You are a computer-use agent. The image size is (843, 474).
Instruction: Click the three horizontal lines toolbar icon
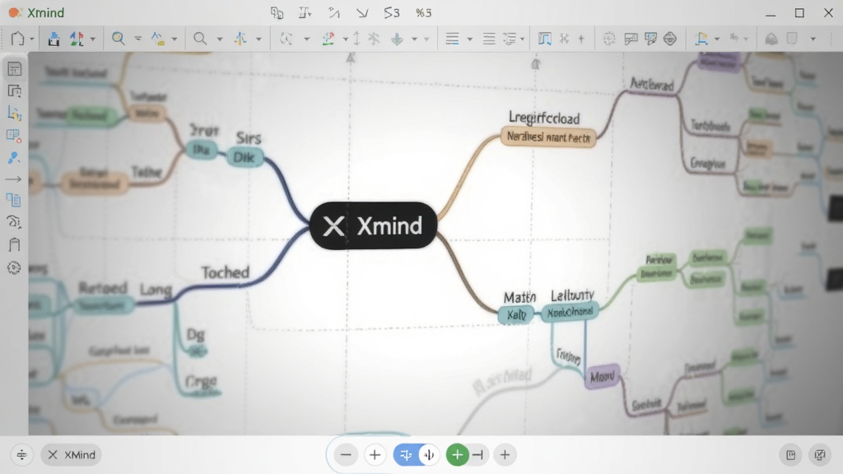coord(489,39)
